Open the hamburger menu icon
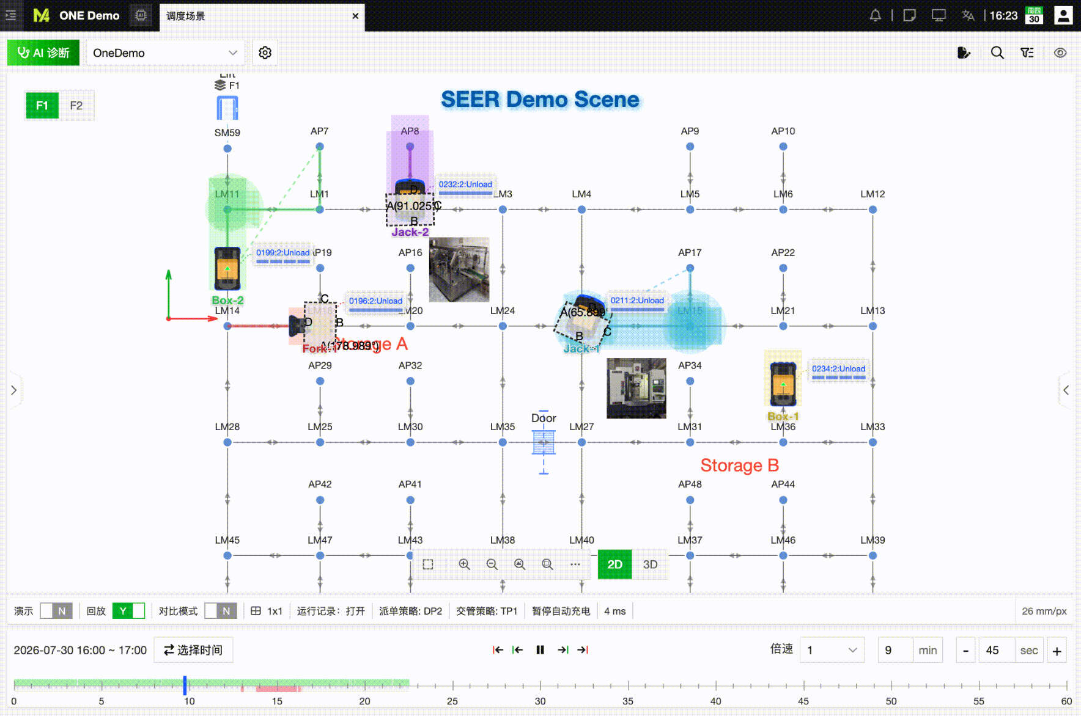 tap(11, 15)
